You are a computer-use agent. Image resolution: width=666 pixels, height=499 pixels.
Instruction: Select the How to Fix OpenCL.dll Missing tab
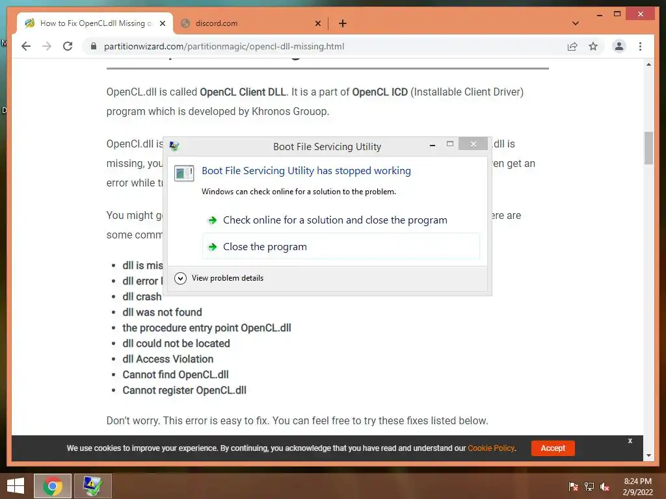[95, 23]
